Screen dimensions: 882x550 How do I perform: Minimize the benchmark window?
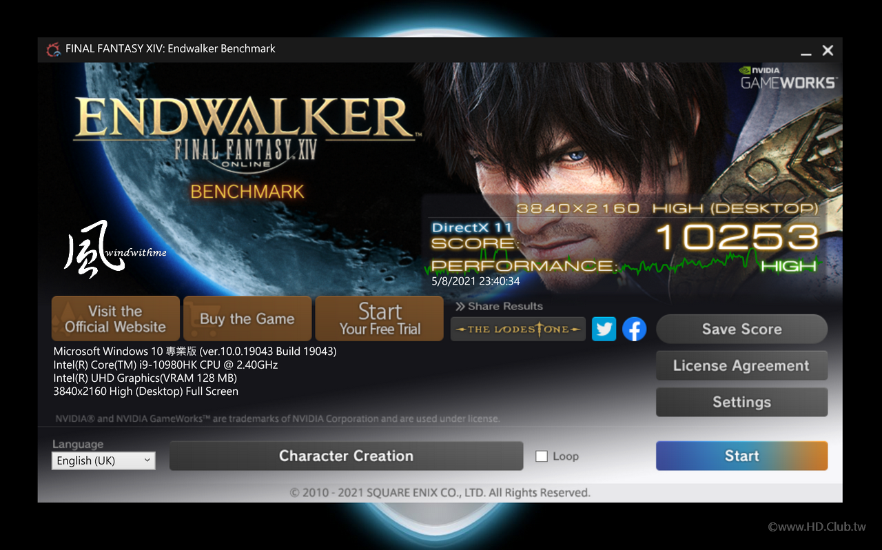806,51
